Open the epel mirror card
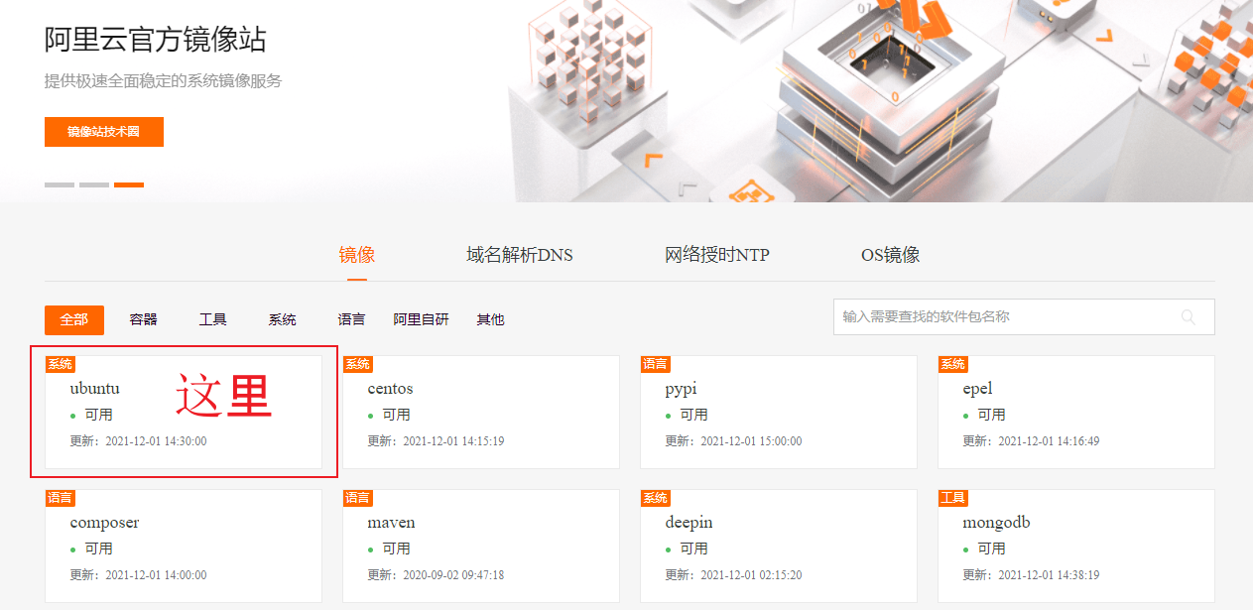Viewport: 1253px width, 610px height. click(x=1075, y=412)
